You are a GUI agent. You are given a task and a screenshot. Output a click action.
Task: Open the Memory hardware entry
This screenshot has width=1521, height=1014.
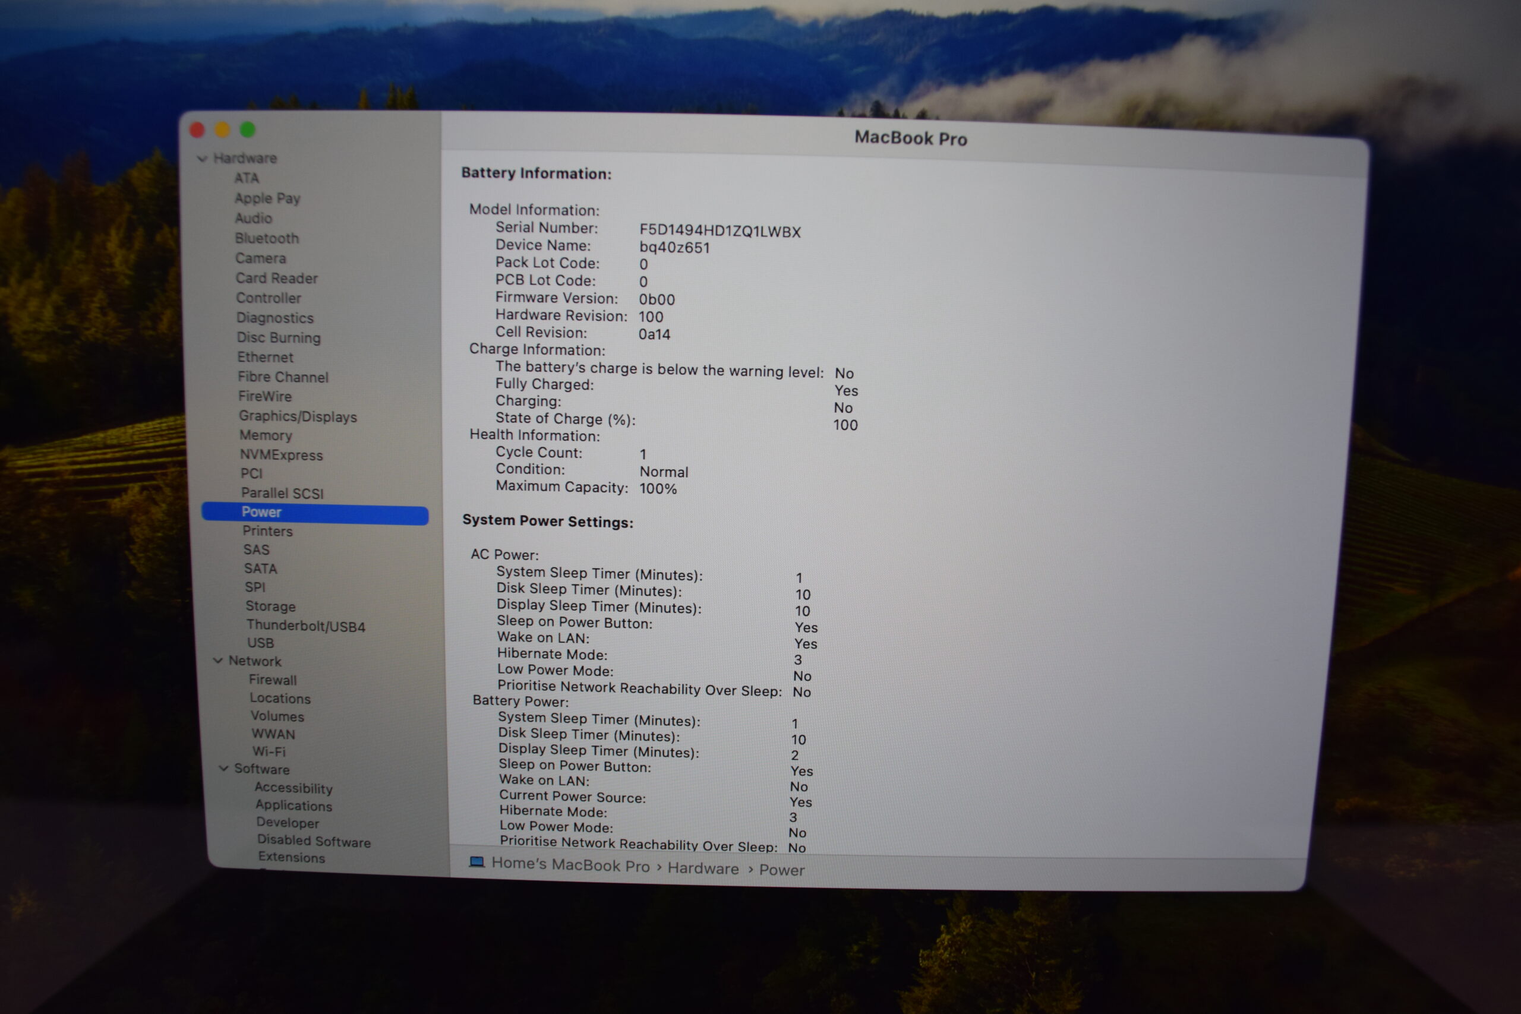tap(266, 435)
